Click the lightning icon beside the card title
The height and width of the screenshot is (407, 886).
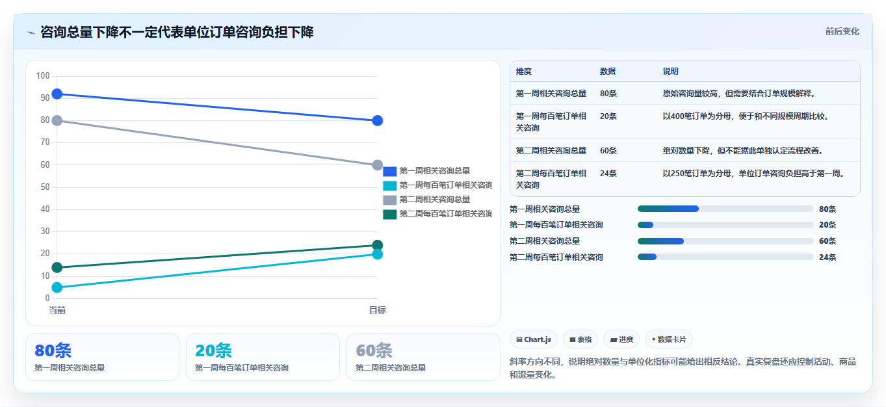point(31,33)
